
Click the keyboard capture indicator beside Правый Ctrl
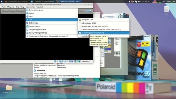[x=79, y=61]
